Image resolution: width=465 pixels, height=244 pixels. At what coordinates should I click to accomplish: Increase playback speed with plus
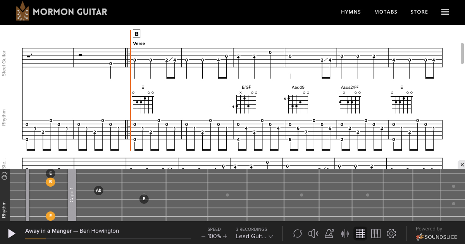click(x=225, y=236)
